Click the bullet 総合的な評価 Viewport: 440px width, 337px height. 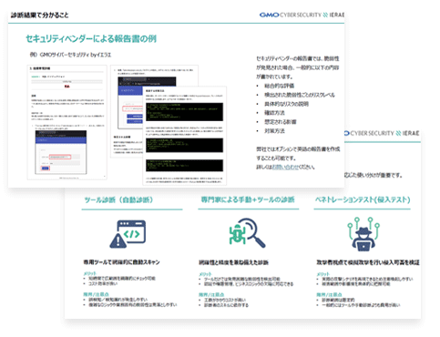[x=279, y=86]
